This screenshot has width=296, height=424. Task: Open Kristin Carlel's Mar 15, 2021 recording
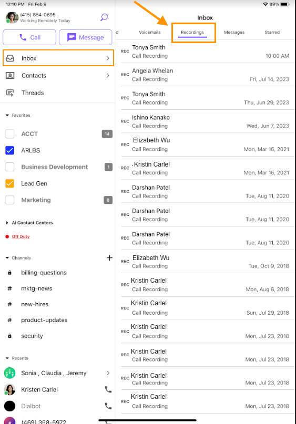click(x=208, y=168)
